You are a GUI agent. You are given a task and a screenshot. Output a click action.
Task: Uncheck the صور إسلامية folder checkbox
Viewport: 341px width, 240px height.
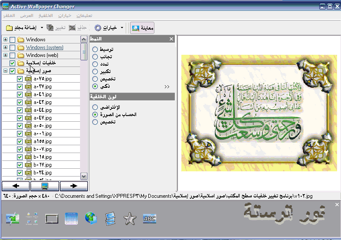(12, 71)
